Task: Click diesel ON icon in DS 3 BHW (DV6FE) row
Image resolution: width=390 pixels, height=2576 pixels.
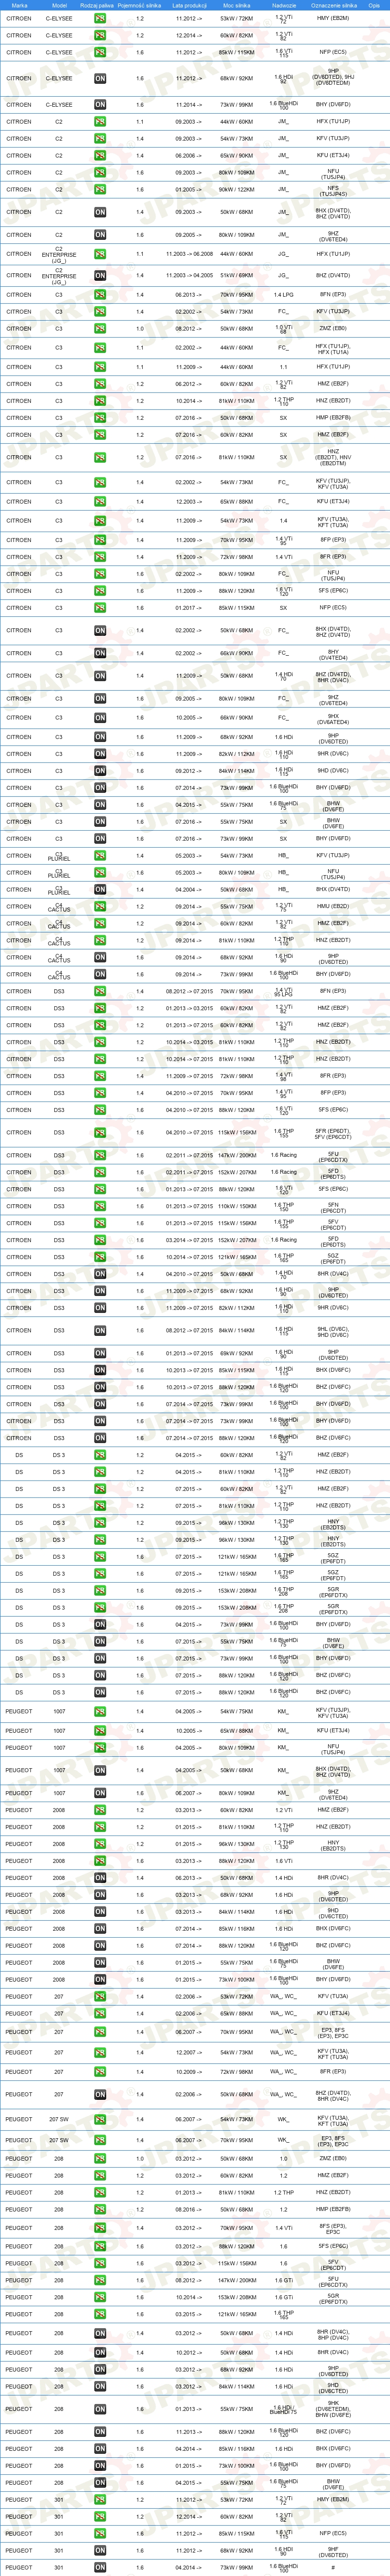Action: (x=100, y=1641)
